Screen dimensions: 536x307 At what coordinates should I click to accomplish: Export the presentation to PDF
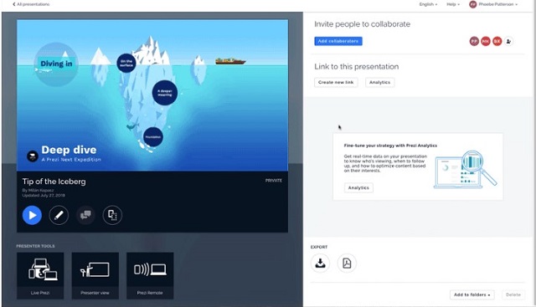pos(347,264)
